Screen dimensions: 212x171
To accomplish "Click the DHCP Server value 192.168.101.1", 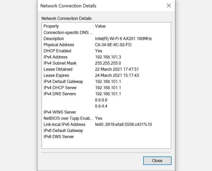I will (x=108, y=88).
